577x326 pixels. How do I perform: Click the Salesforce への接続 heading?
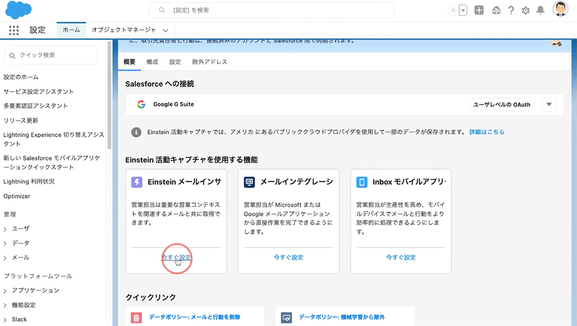160,84
